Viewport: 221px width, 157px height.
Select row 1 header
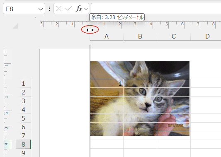click(23, 84)
